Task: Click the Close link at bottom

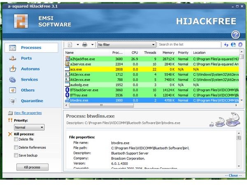Action: click(x=233, y=176)
